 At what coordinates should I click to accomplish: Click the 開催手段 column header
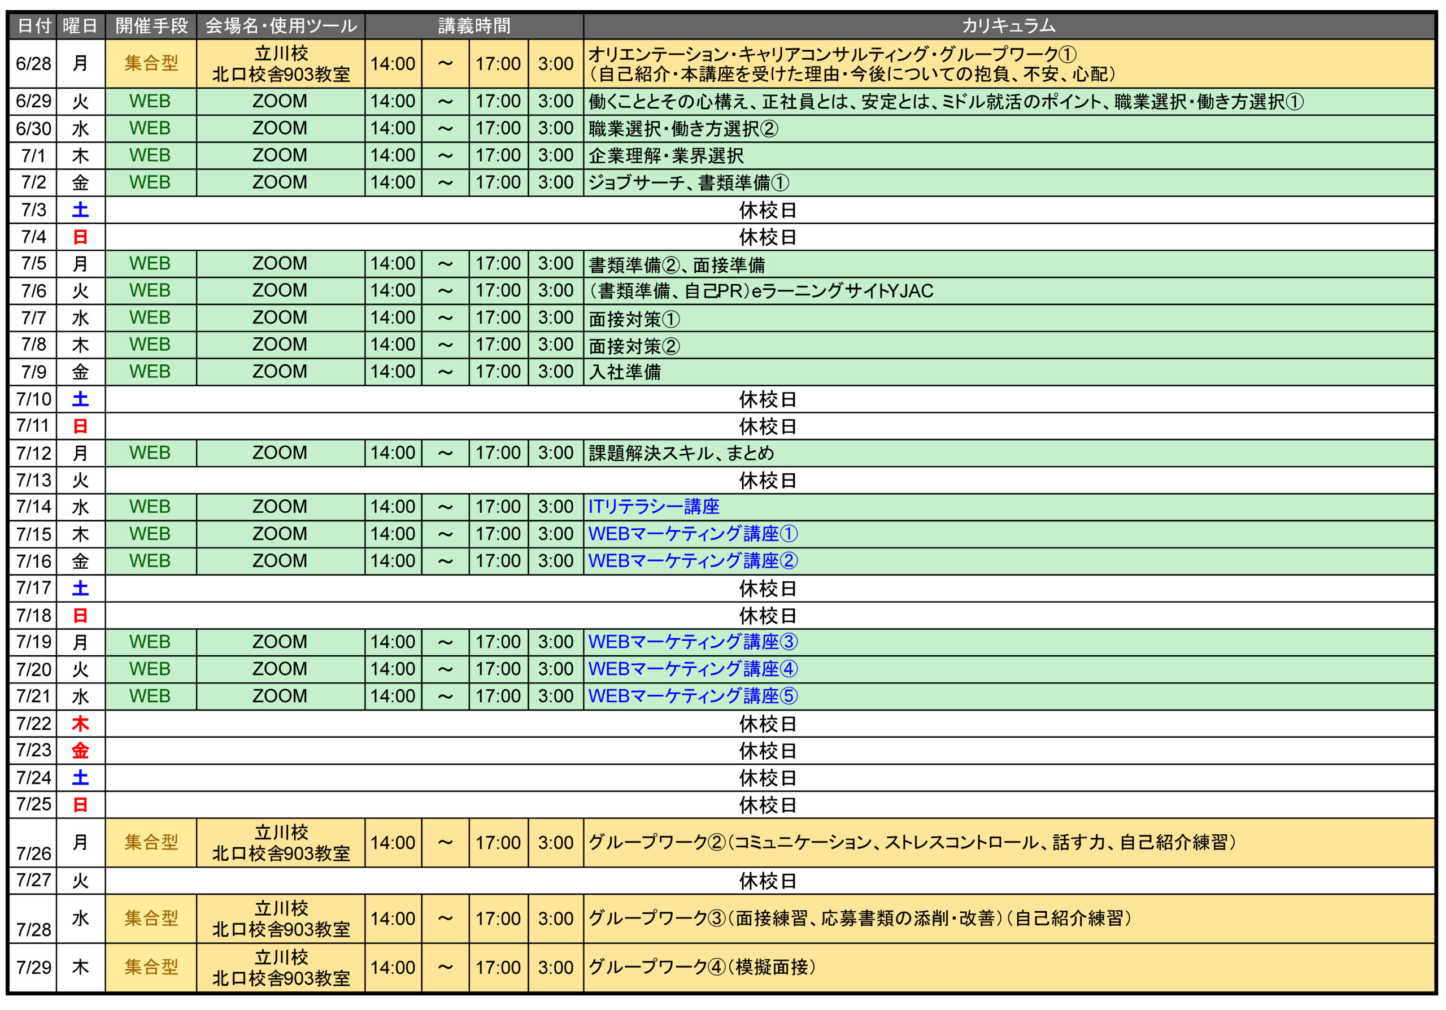click(x=151, y=26)
